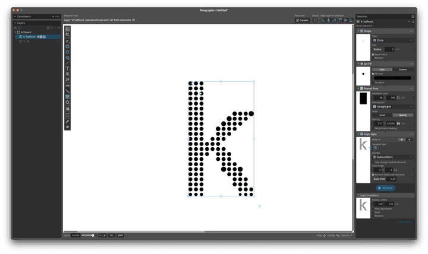
Task: Enable Only change masked elements checkbox
Action: (373, 162)
